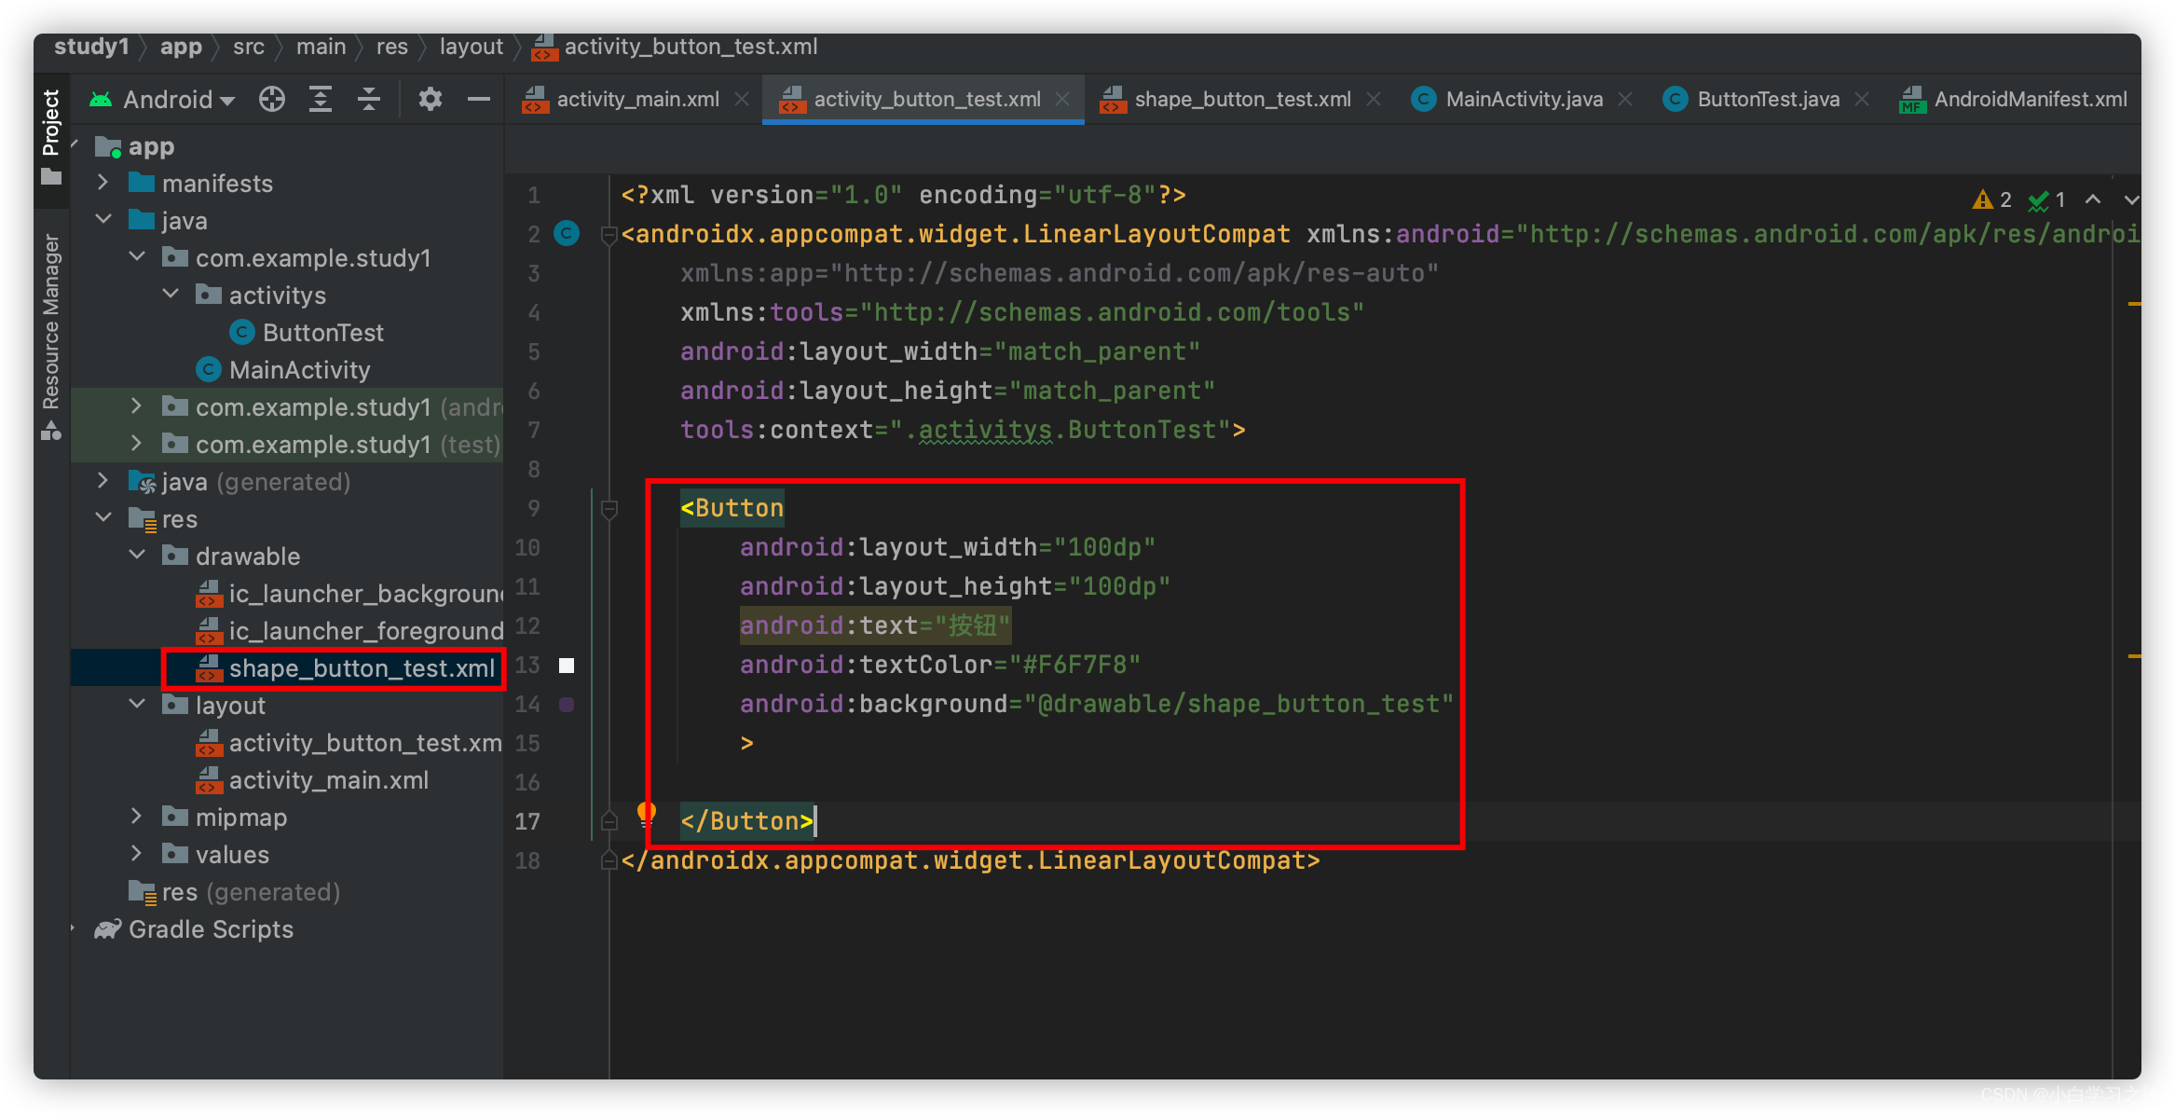This screenshot has width=2175, height=1113.
Task: Toggle fold marker at closing Button line 17
Action: point(609,820)
